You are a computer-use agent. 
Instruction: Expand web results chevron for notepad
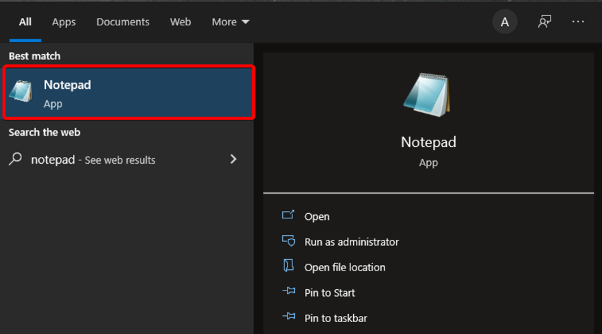pos(233,159)
